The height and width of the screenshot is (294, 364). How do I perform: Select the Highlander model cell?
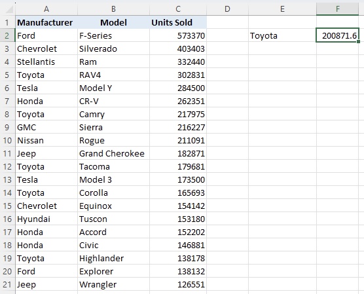tap(113, 258)
